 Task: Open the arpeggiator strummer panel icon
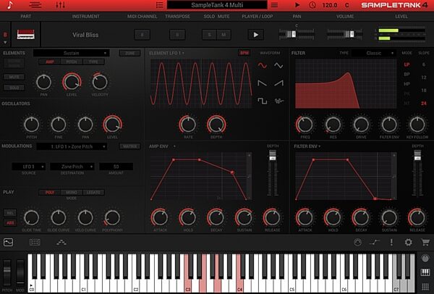click(x=61, y=243)
